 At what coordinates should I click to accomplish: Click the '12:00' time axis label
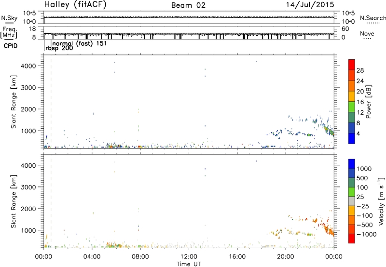pyautogui.click(x=189, y=257)
